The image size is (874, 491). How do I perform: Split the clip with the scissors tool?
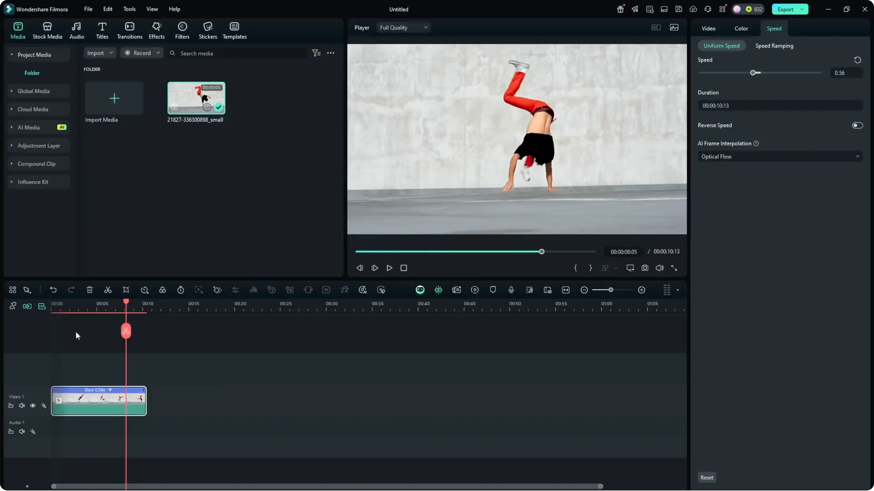click(x=108, y=290)
